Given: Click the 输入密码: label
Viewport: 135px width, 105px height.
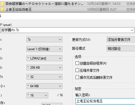Looking at the screenshot, I should coord(83,95).
